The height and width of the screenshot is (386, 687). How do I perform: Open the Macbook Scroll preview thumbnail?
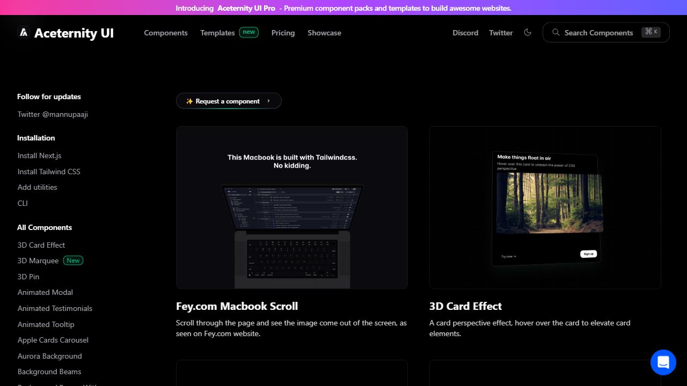292,207
